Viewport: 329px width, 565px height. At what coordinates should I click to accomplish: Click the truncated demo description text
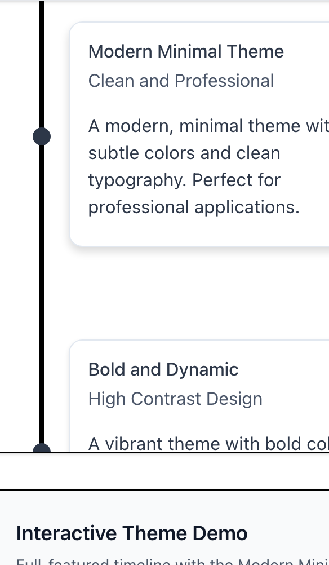point(163,562)
